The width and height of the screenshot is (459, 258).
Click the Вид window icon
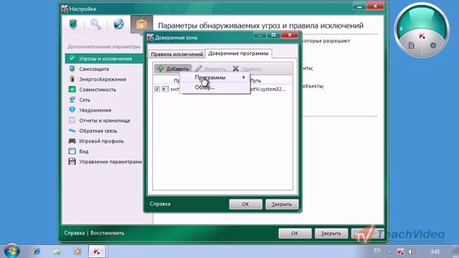(x=72, y=151)
